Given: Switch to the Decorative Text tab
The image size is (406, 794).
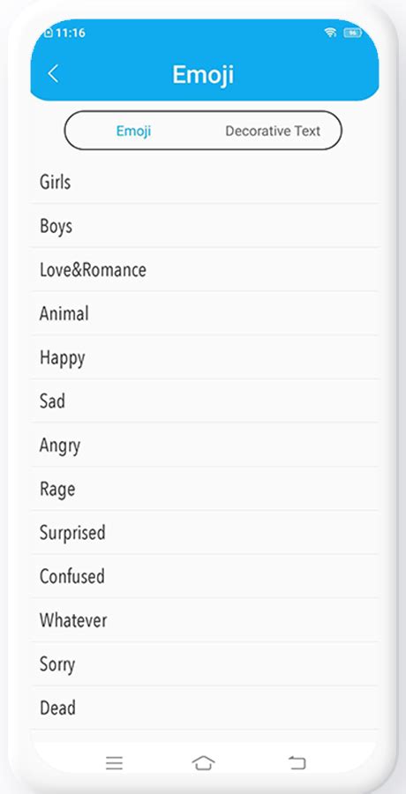Looking at the screenshot, I should pyautogui.click(x=273, y=131).
